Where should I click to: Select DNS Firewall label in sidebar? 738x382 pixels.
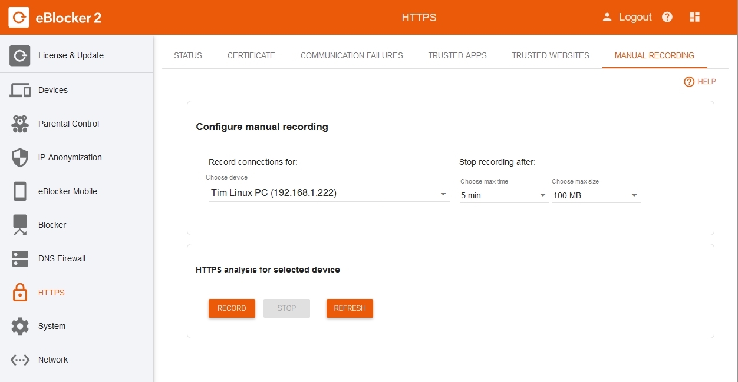[x=62, y=258]
